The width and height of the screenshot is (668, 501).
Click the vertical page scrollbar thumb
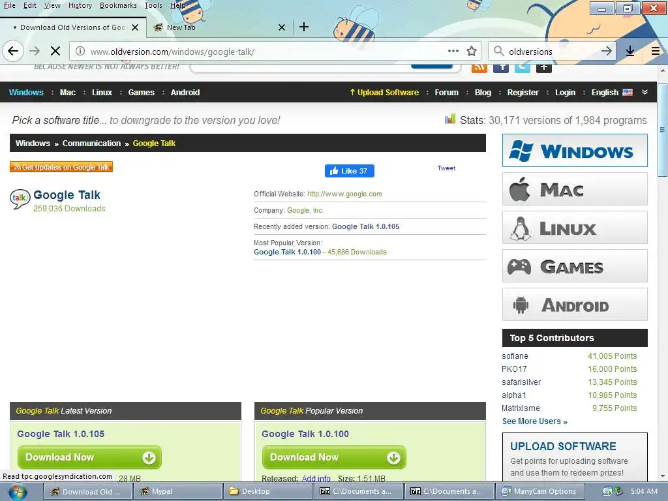(663, 130)
